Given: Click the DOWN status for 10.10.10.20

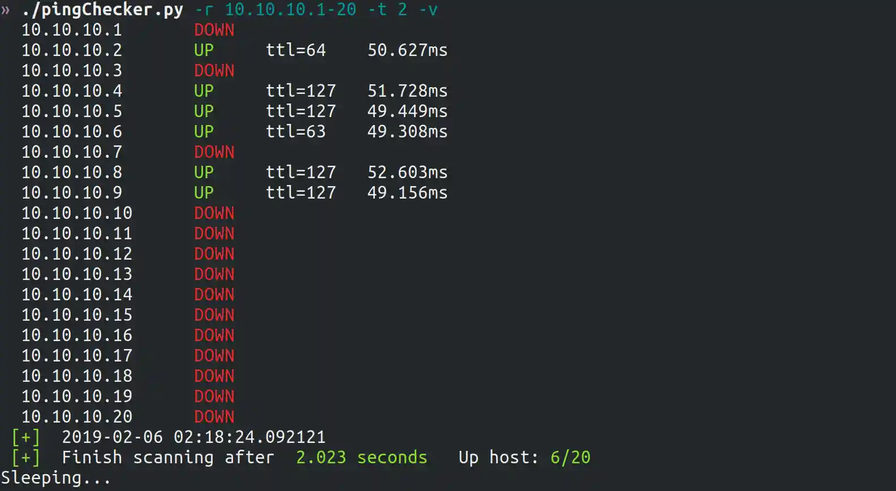Looking at the screenshot, I should (214, 417).
